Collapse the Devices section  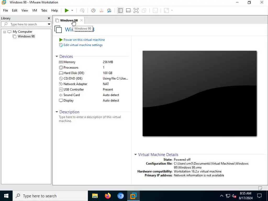coord(57,57)
